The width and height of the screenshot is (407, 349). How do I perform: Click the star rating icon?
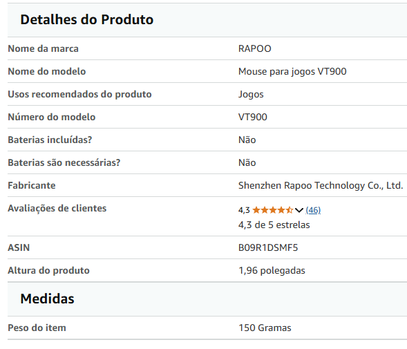click(272, 210)
